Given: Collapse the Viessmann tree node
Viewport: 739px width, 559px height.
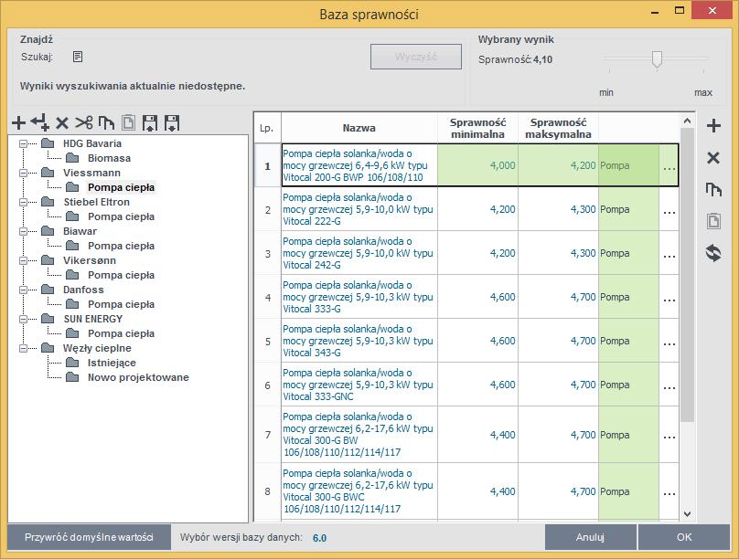Looking at the screenshot, I should pyautogui.click(x=23, y=174).
